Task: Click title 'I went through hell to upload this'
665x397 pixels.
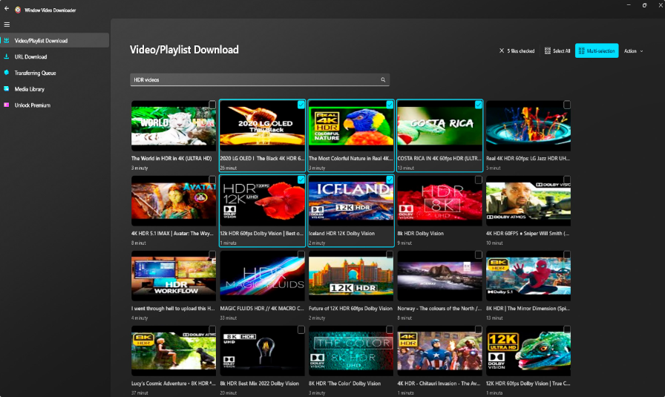Action: [173, 309]
